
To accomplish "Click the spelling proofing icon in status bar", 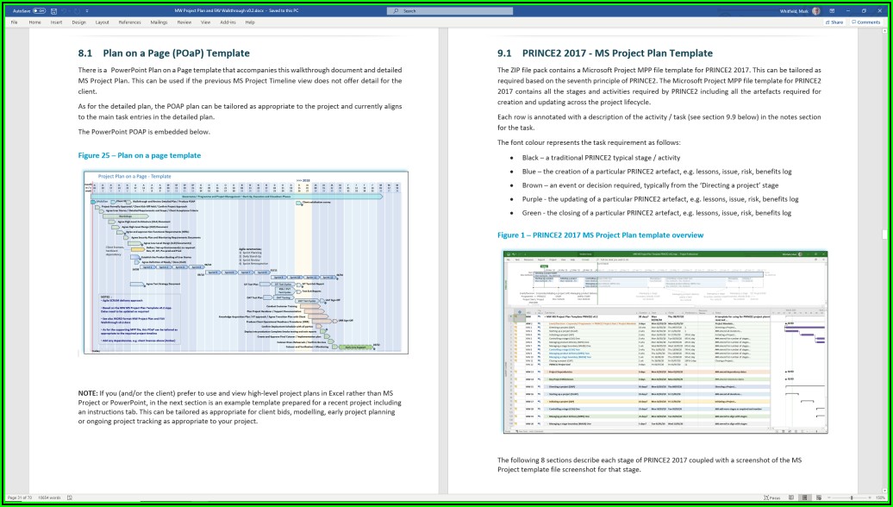I will pyautogui.click(x=70, y=498).
